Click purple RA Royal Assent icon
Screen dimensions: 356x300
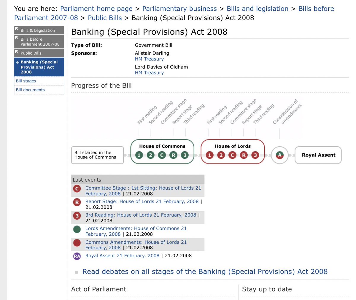77,256
